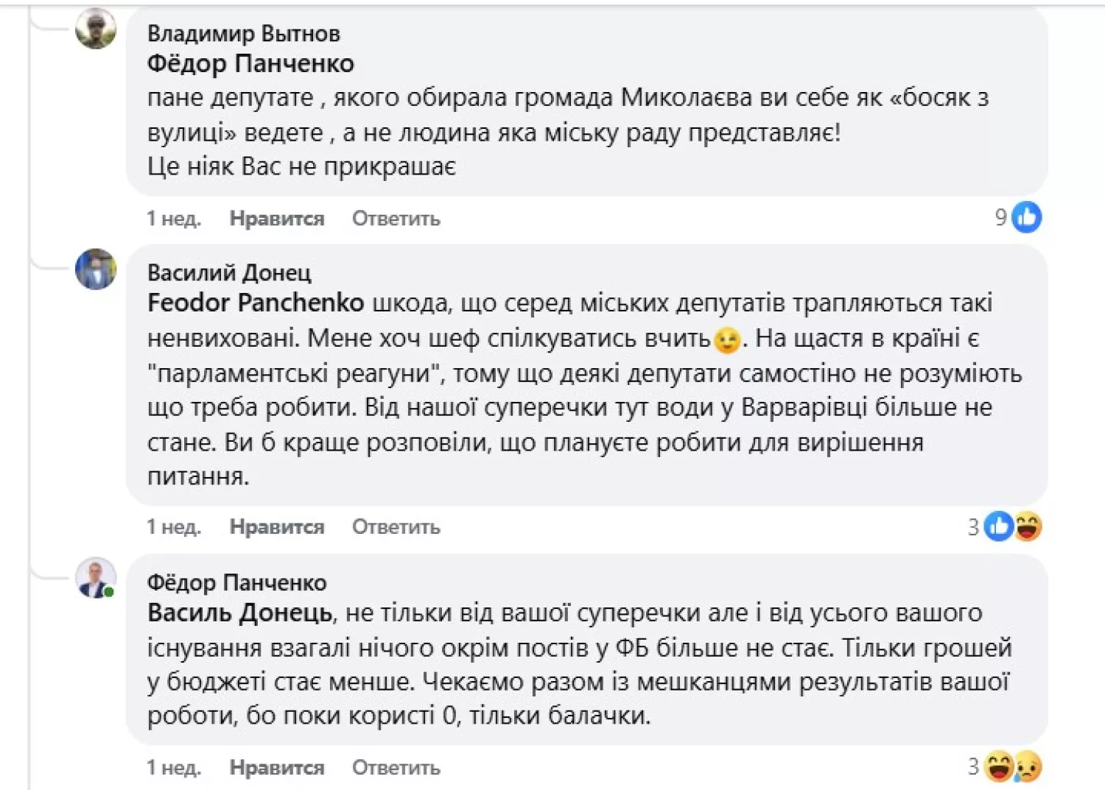Click the laughing emoji reaction under Донец's comment
1105x790 pixels.
(1025, 526)
